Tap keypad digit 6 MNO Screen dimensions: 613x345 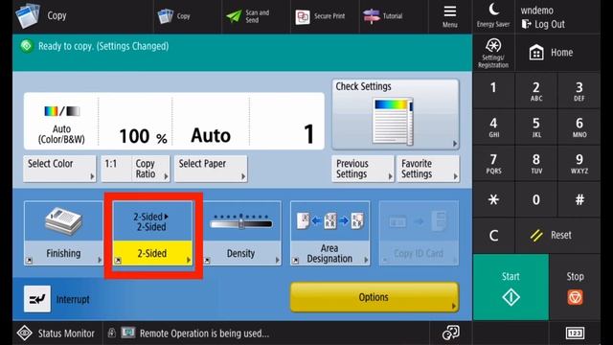coord(579,126)
